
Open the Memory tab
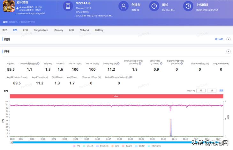58,30
